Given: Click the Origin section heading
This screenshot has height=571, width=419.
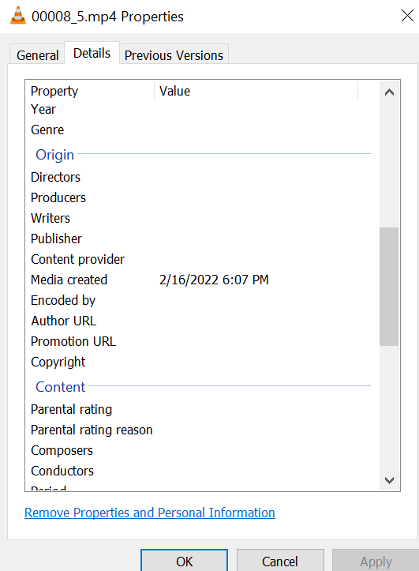Looking at the screenshot, I should coord(55,155).
